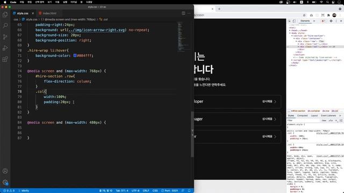The width and height of the screenshot is (344, 193).
Task: Click the profile avatar in browser toolbar
Action: point(334,15)
